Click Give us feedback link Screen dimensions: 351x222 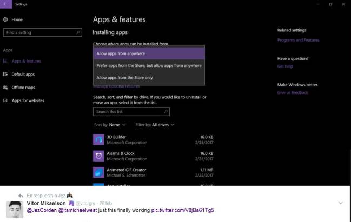pos(293,92)
